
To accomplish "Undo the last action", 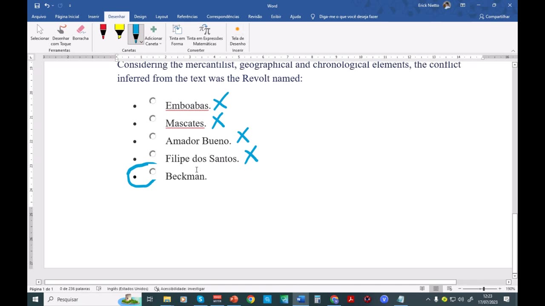I will click(47, 6).
